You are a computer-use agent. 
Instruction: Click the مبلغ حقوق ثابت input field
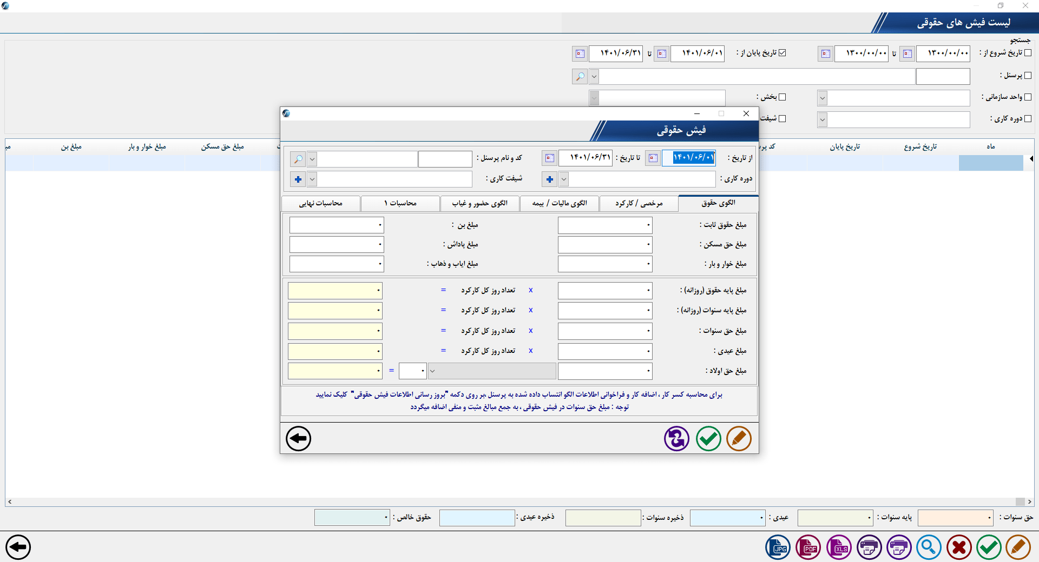click(604, 225)
